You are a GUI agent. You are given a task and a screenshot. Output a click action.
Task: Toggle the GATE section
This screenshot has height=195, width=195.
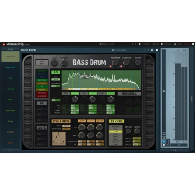tap(42, 128)
